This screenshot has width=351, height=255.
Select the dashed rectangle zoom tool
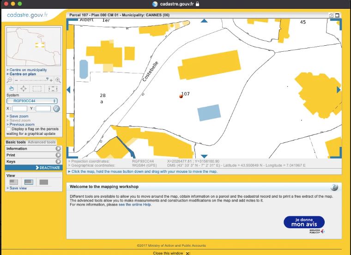37,89
